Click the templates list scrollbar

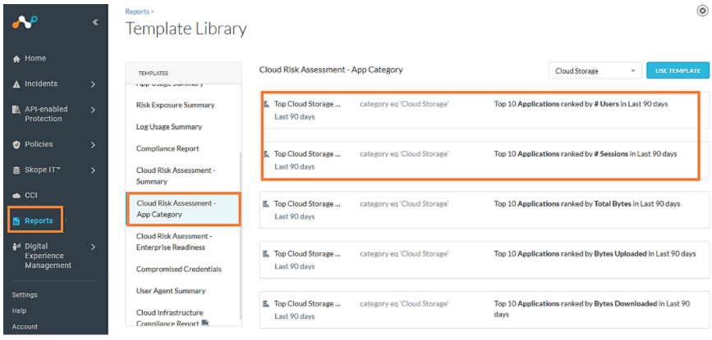(x=241, y=236)
